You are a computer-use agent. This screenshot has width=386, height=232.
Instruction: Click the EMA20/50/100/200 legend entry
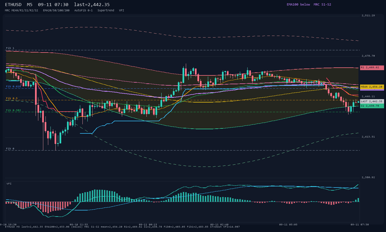point(56,10)
